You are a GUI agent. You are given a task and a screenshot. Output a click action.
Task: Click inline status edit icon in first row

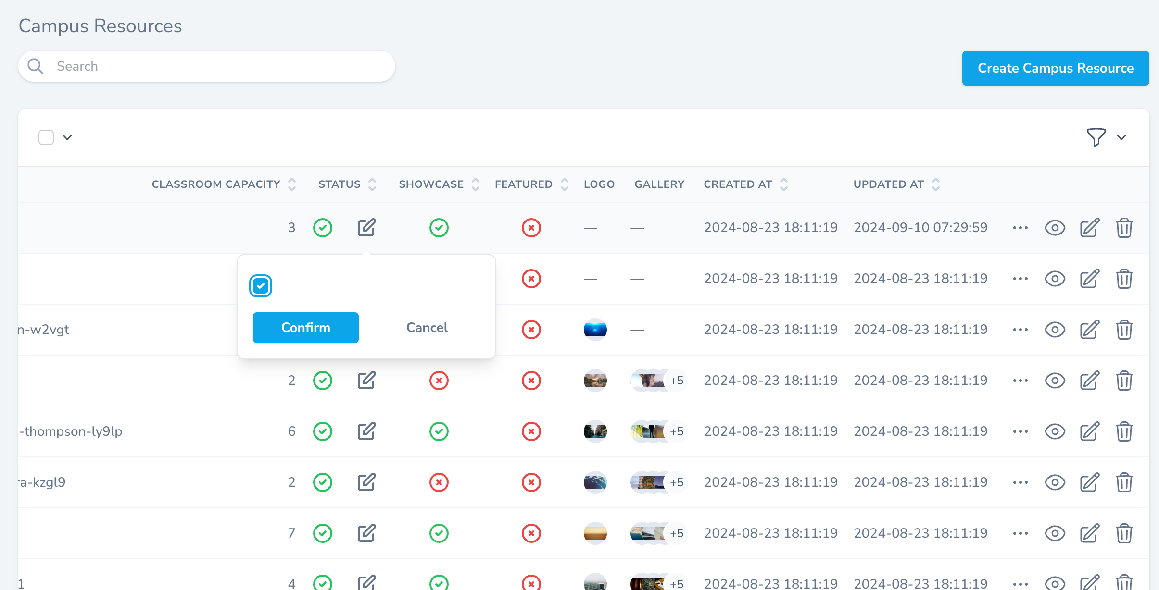point(366,228)
